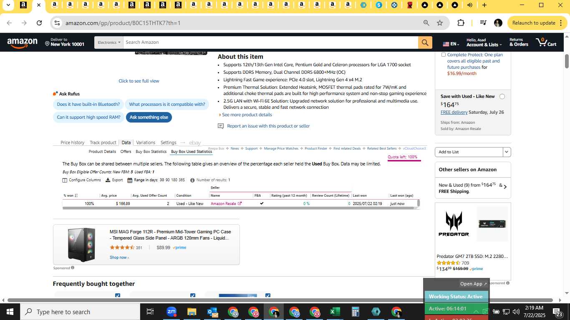Open the Chrome extensions puzzle icon
This screenshot has height=320, width=570.
(x=461, y=23)
